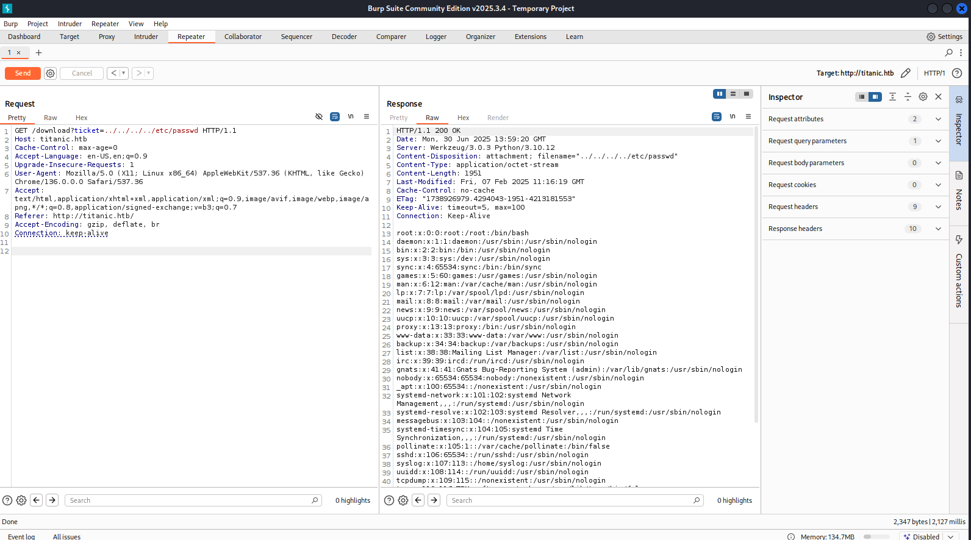Expand all Inspector sections icon

point(892,97)
